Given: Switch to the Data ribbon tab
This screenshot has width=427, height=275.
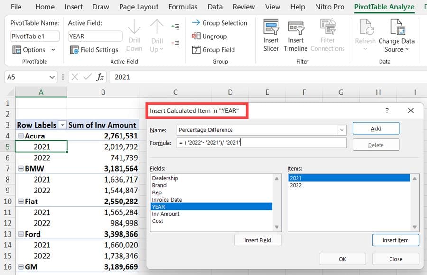Looking at the screenshot, I should click(x=214, y=7).
